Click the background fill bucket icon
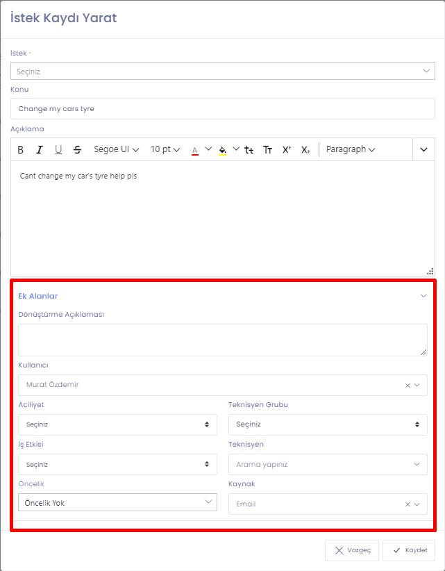 tap(223, 150)
